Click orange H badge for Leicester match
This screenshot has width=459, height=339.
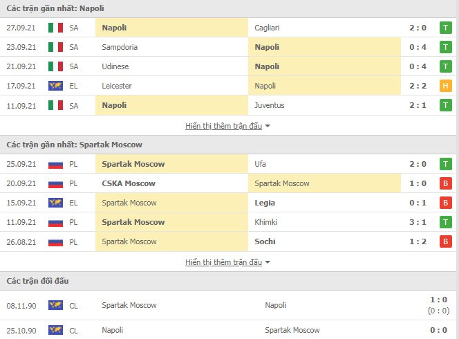[446, 86]
